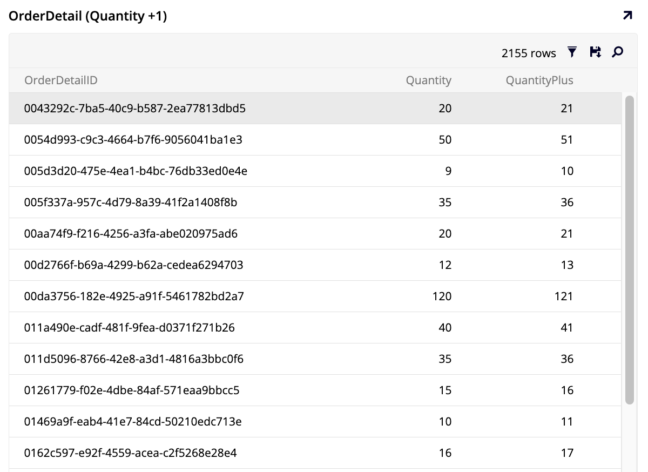Screen dimensions: 648x472
Task: Select the filter funnel next to row count
Action: tap(571, 52)
